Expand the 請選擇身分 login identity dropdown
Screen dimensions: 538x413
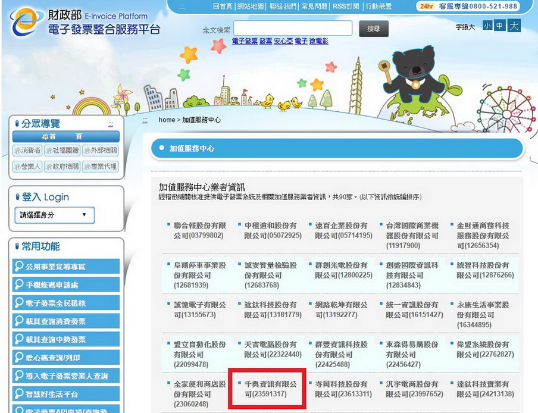click(55, 215)
